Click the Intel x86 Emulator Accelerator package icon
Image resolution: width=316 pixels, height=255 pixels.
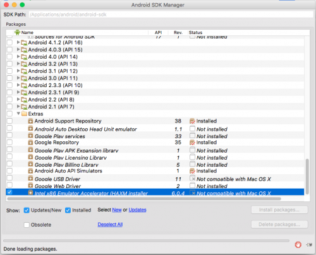[x=30, y=193]
